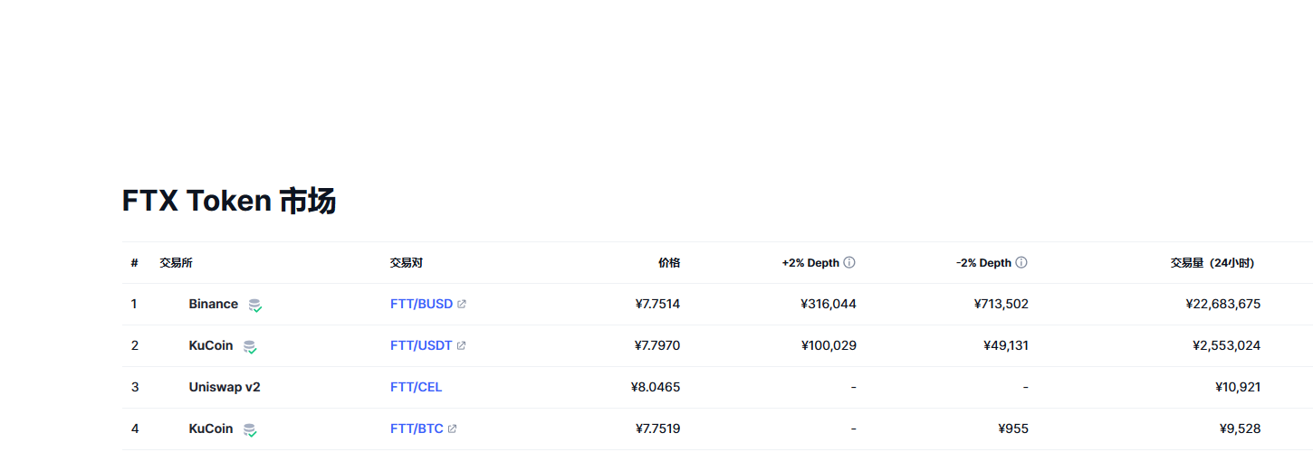Viewport: 1313px width, 452px height.
Task: Select Uniswap v2 exchange name
Action: (225, 388)
